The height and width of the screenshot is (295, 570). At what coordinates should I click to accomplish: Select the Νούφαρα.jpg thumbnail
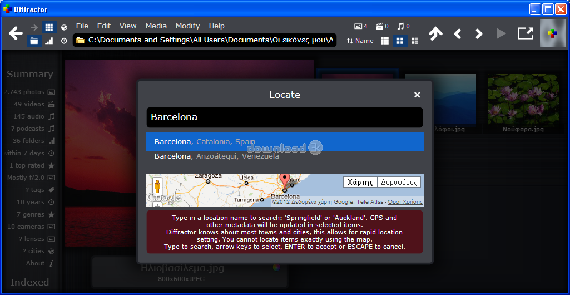point(523,103)
